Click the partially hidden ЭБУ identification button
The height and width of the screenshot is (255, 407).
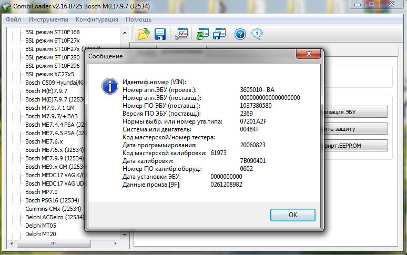click(x=355, y=112)
